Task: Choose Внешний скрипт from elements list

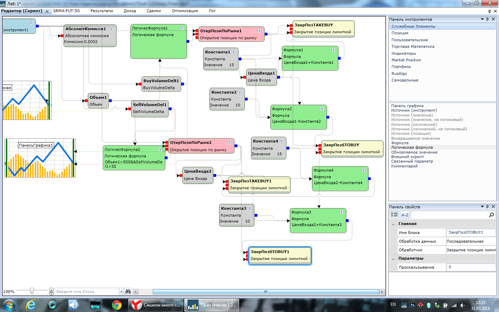Action: point(408,157)
